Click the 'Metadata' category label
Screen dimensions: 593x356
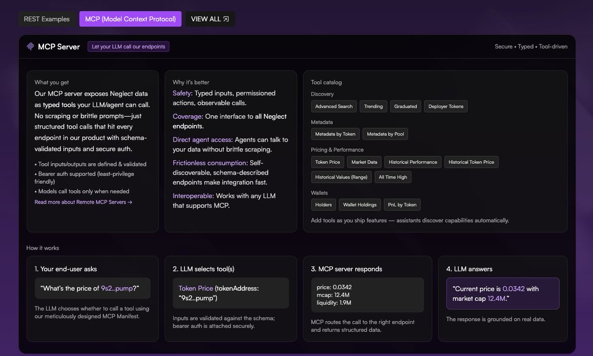tap(322, 122)
